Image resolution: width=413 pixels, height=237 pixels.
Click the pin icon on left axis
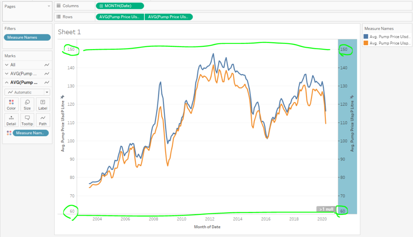[x=63, y=97]
